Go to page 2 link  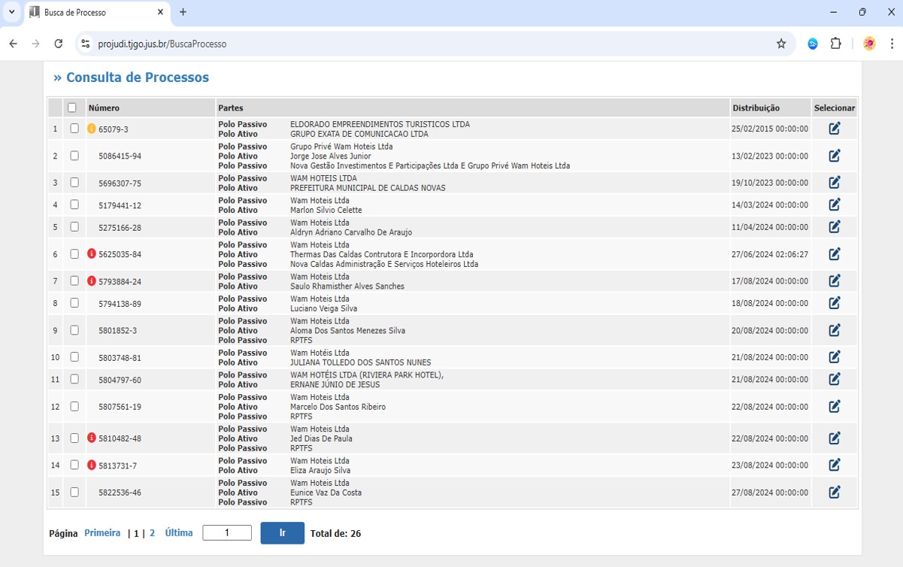tap(152, 533)
